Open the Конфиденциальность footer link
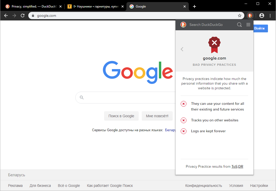The image size is (276, 191). [204, 186]
